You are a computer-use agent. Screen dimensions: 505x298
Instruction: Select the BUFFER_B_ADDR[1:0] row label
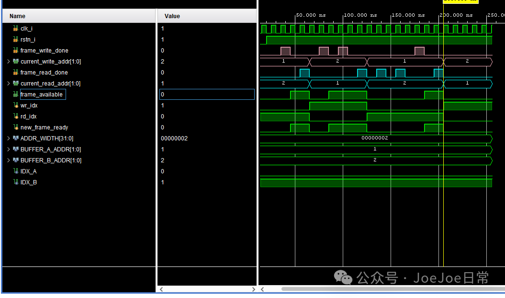coord(51,160)
